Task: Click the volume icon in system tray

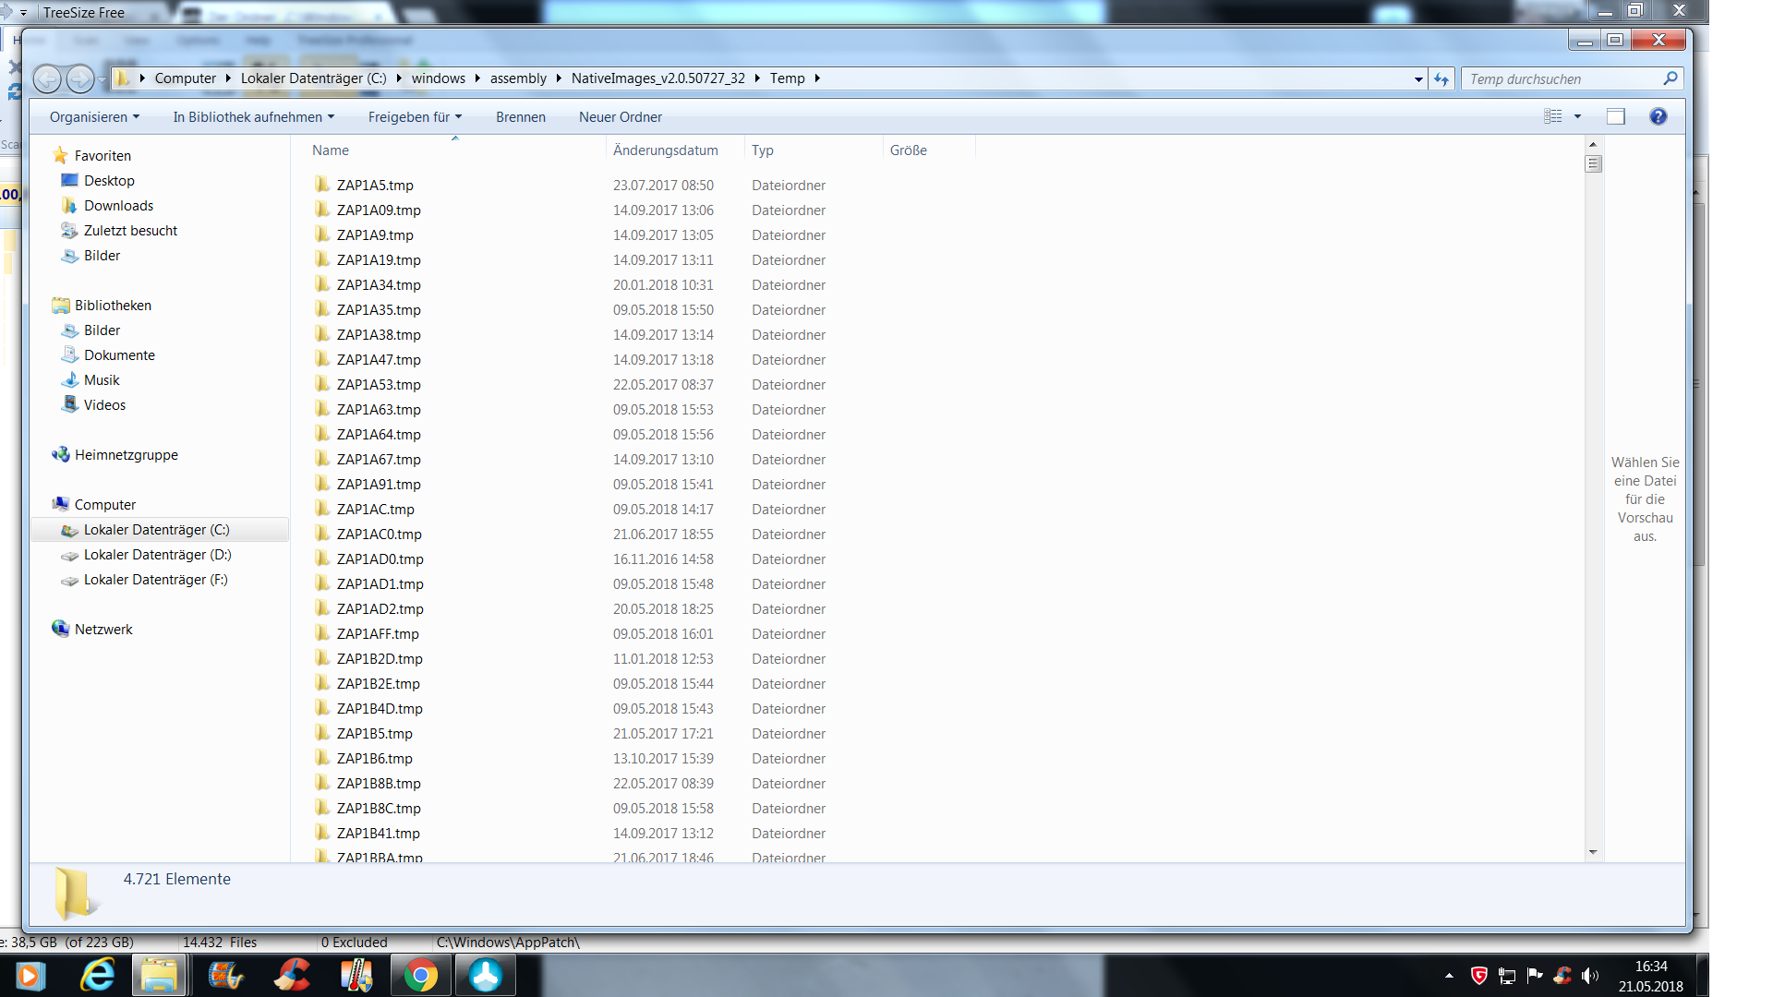Action: click(1589, 975)
